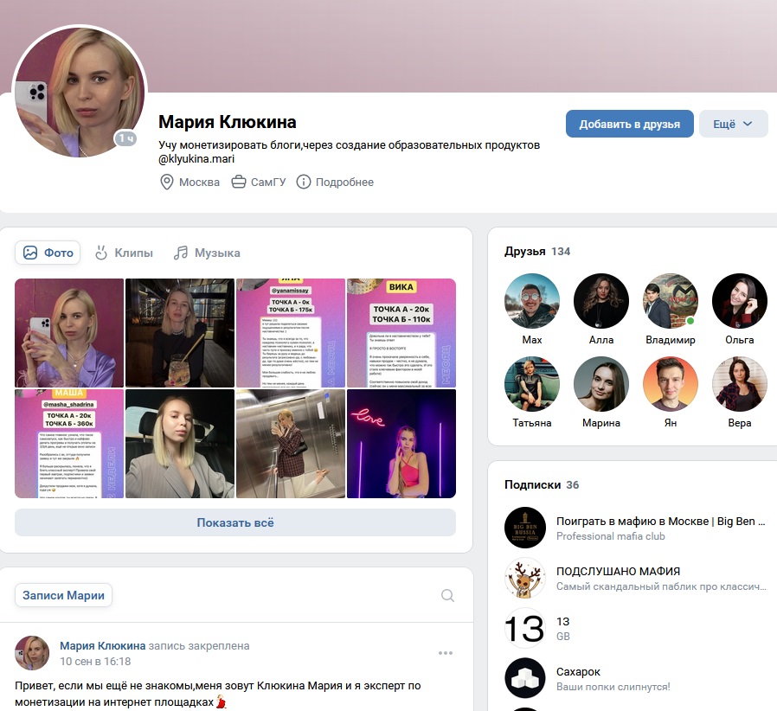Open the three-dot menu on pinned post
Screen dimensions: 777x711
(446, 653)
